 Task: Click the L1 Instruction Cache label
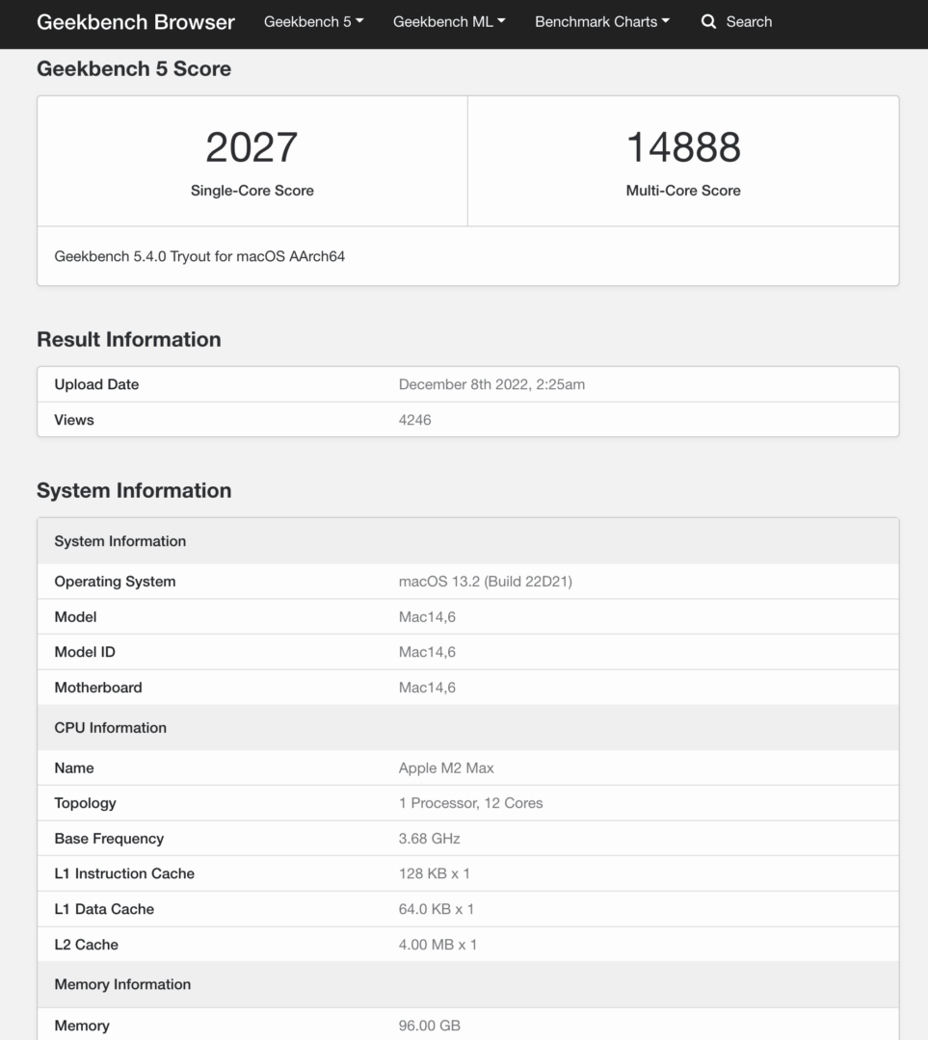click(124, 873)
